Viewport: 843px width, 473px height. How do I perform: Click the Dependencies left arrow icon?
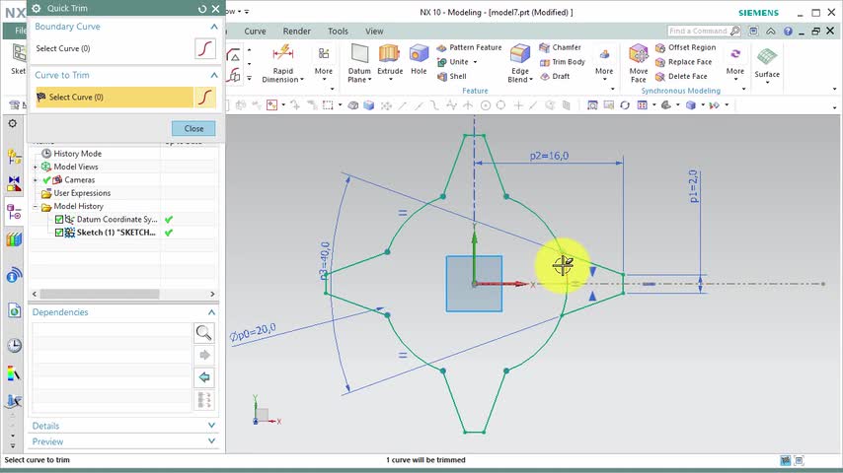203,377
